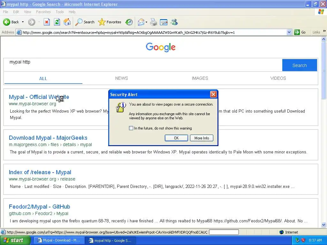Stop page loading with red X icon

(x=47, y=22)
